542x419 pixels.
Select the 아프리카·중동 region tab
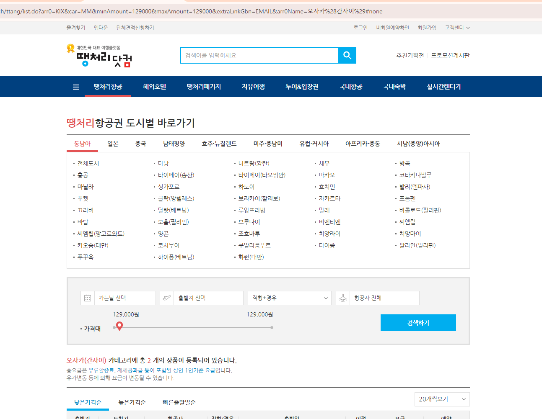pyautogui.click(x=363, y=144)
